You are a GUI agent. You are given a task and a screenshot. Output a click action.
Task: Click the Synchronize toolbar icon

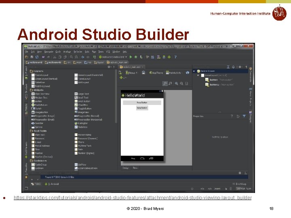click(x=37, y=57)
